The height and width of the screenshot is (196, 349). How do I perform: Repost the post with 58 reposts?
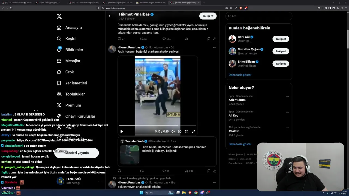[x=143, y=39]
